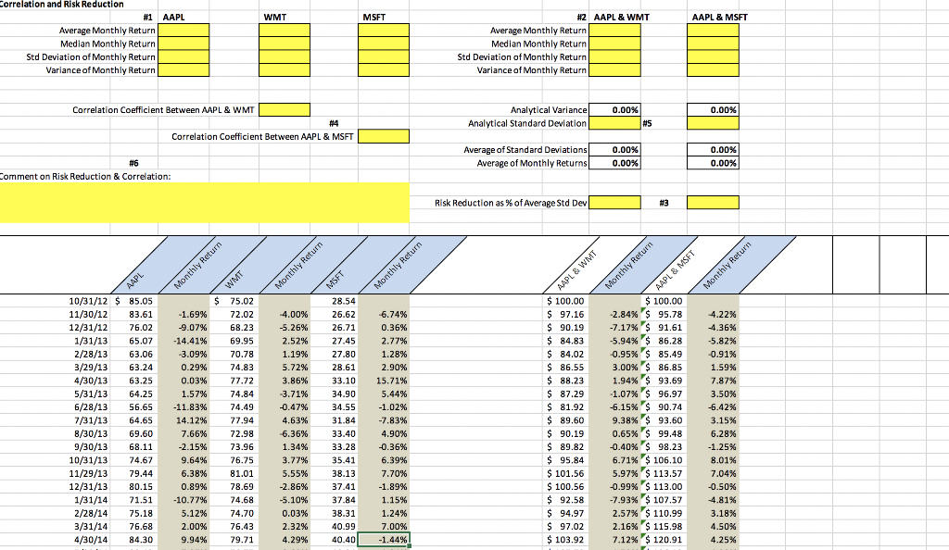This screenshot has height=550, width=949.
Task: Select AAPL & WMT return -7.17%
Action: click(x=615, y=328)
